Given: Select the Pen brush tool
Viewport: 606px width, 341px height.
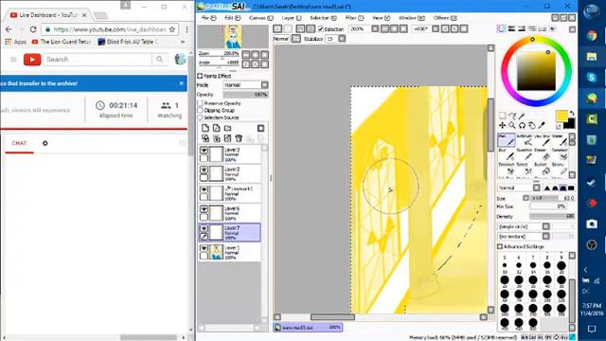Looking at the screenshot, I should [x=506, y=140].
